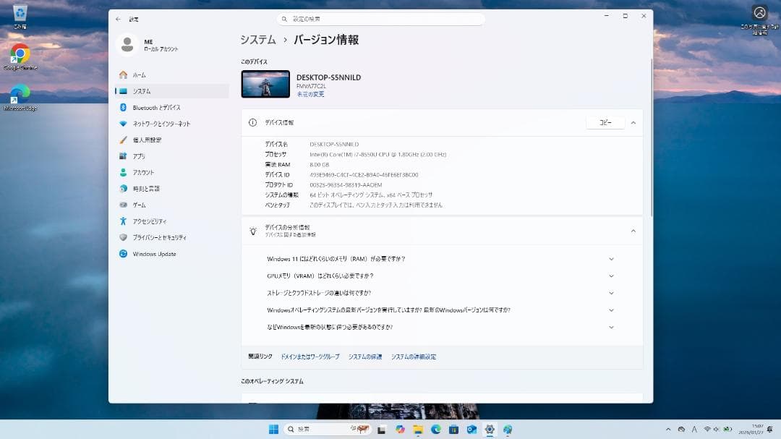Collapse the デバイス情報 section

633,122
